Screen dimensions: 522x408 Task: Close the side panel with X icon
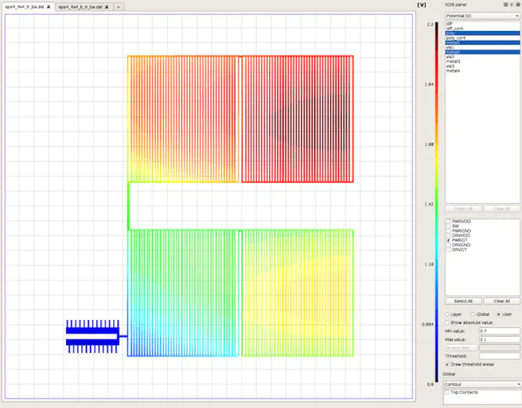(518, 5)
